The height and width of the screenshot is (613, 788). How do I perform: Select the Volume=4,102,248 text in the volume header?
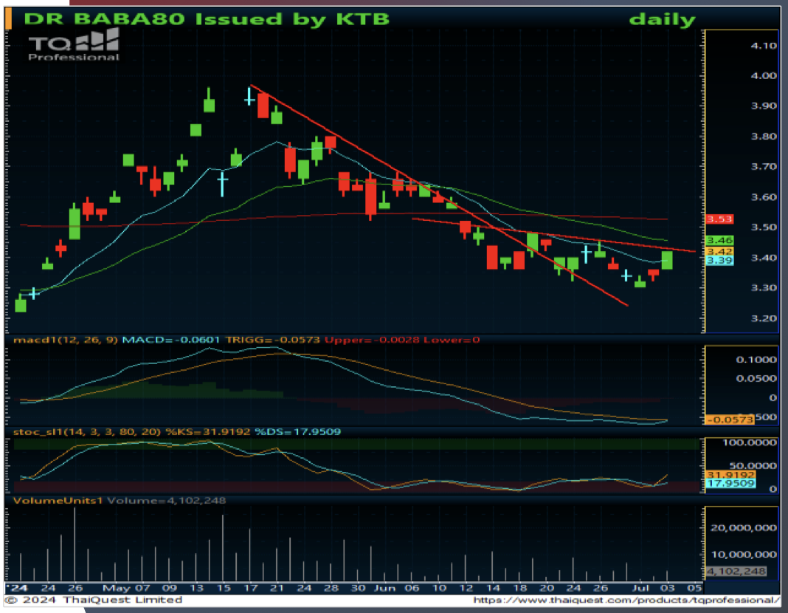166,501
